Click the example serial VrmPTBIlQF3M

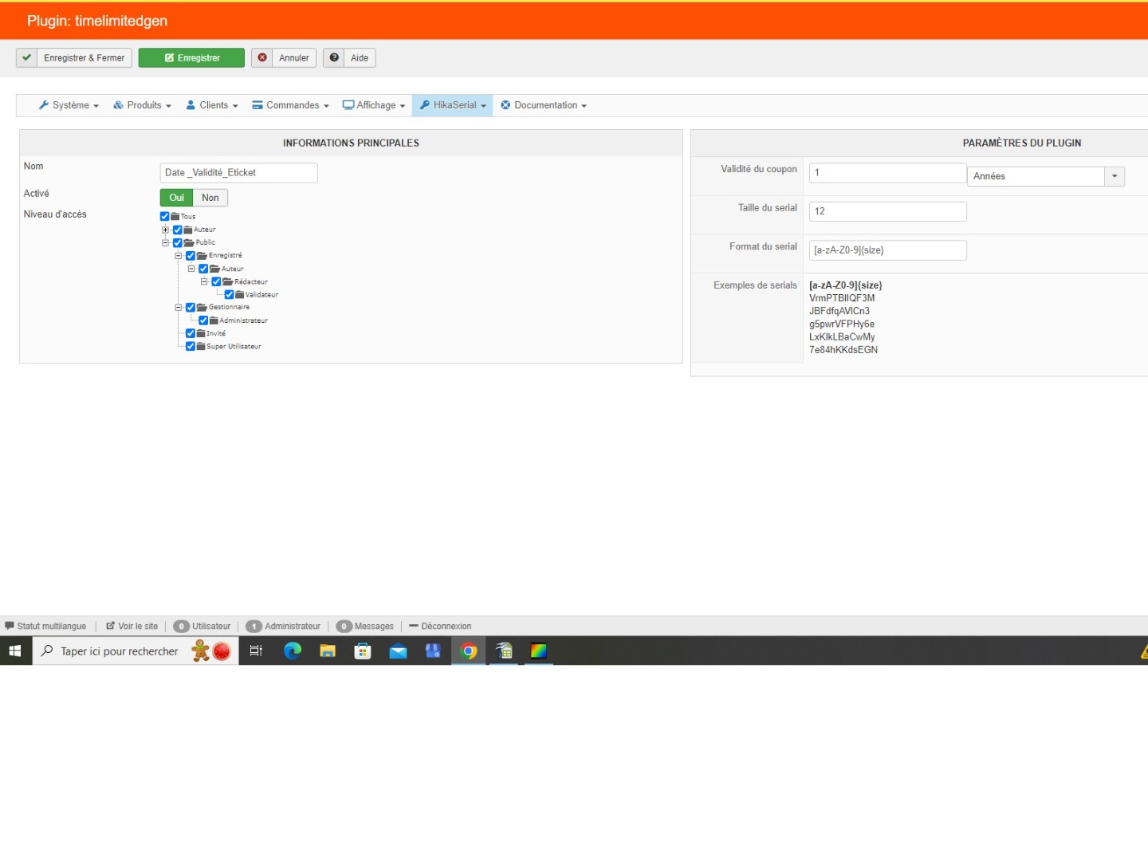click(842, 298)
